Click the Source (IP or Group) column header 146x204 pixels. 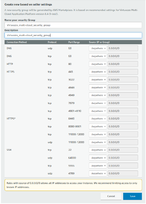click(x=99, y=42)
